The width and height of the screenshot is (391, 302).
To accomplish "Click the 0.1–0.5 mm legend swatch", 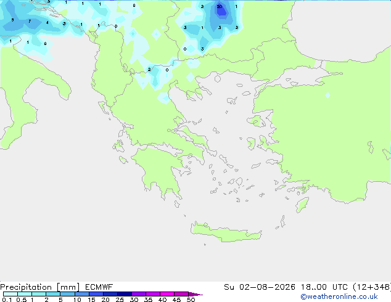I will click(10, 294).
